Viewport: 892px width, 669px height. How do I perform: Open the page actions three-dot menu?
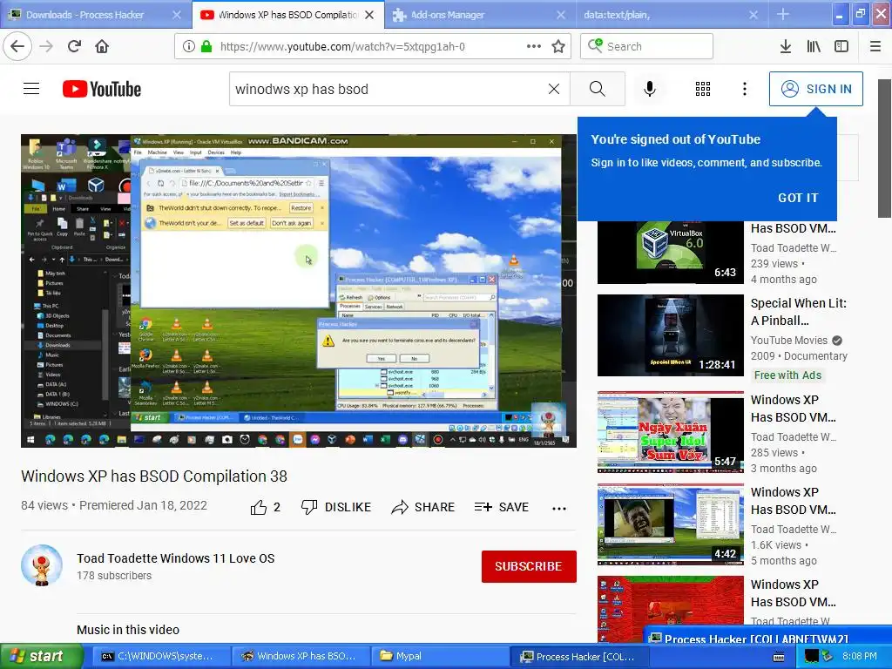(x=534, y=46)
